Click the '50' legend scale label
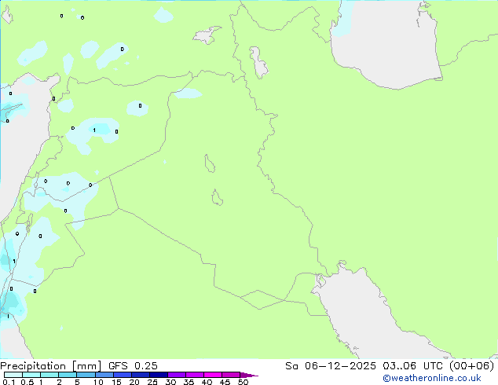This screenshot has width=498, height=385. click(x=243, y=382)
